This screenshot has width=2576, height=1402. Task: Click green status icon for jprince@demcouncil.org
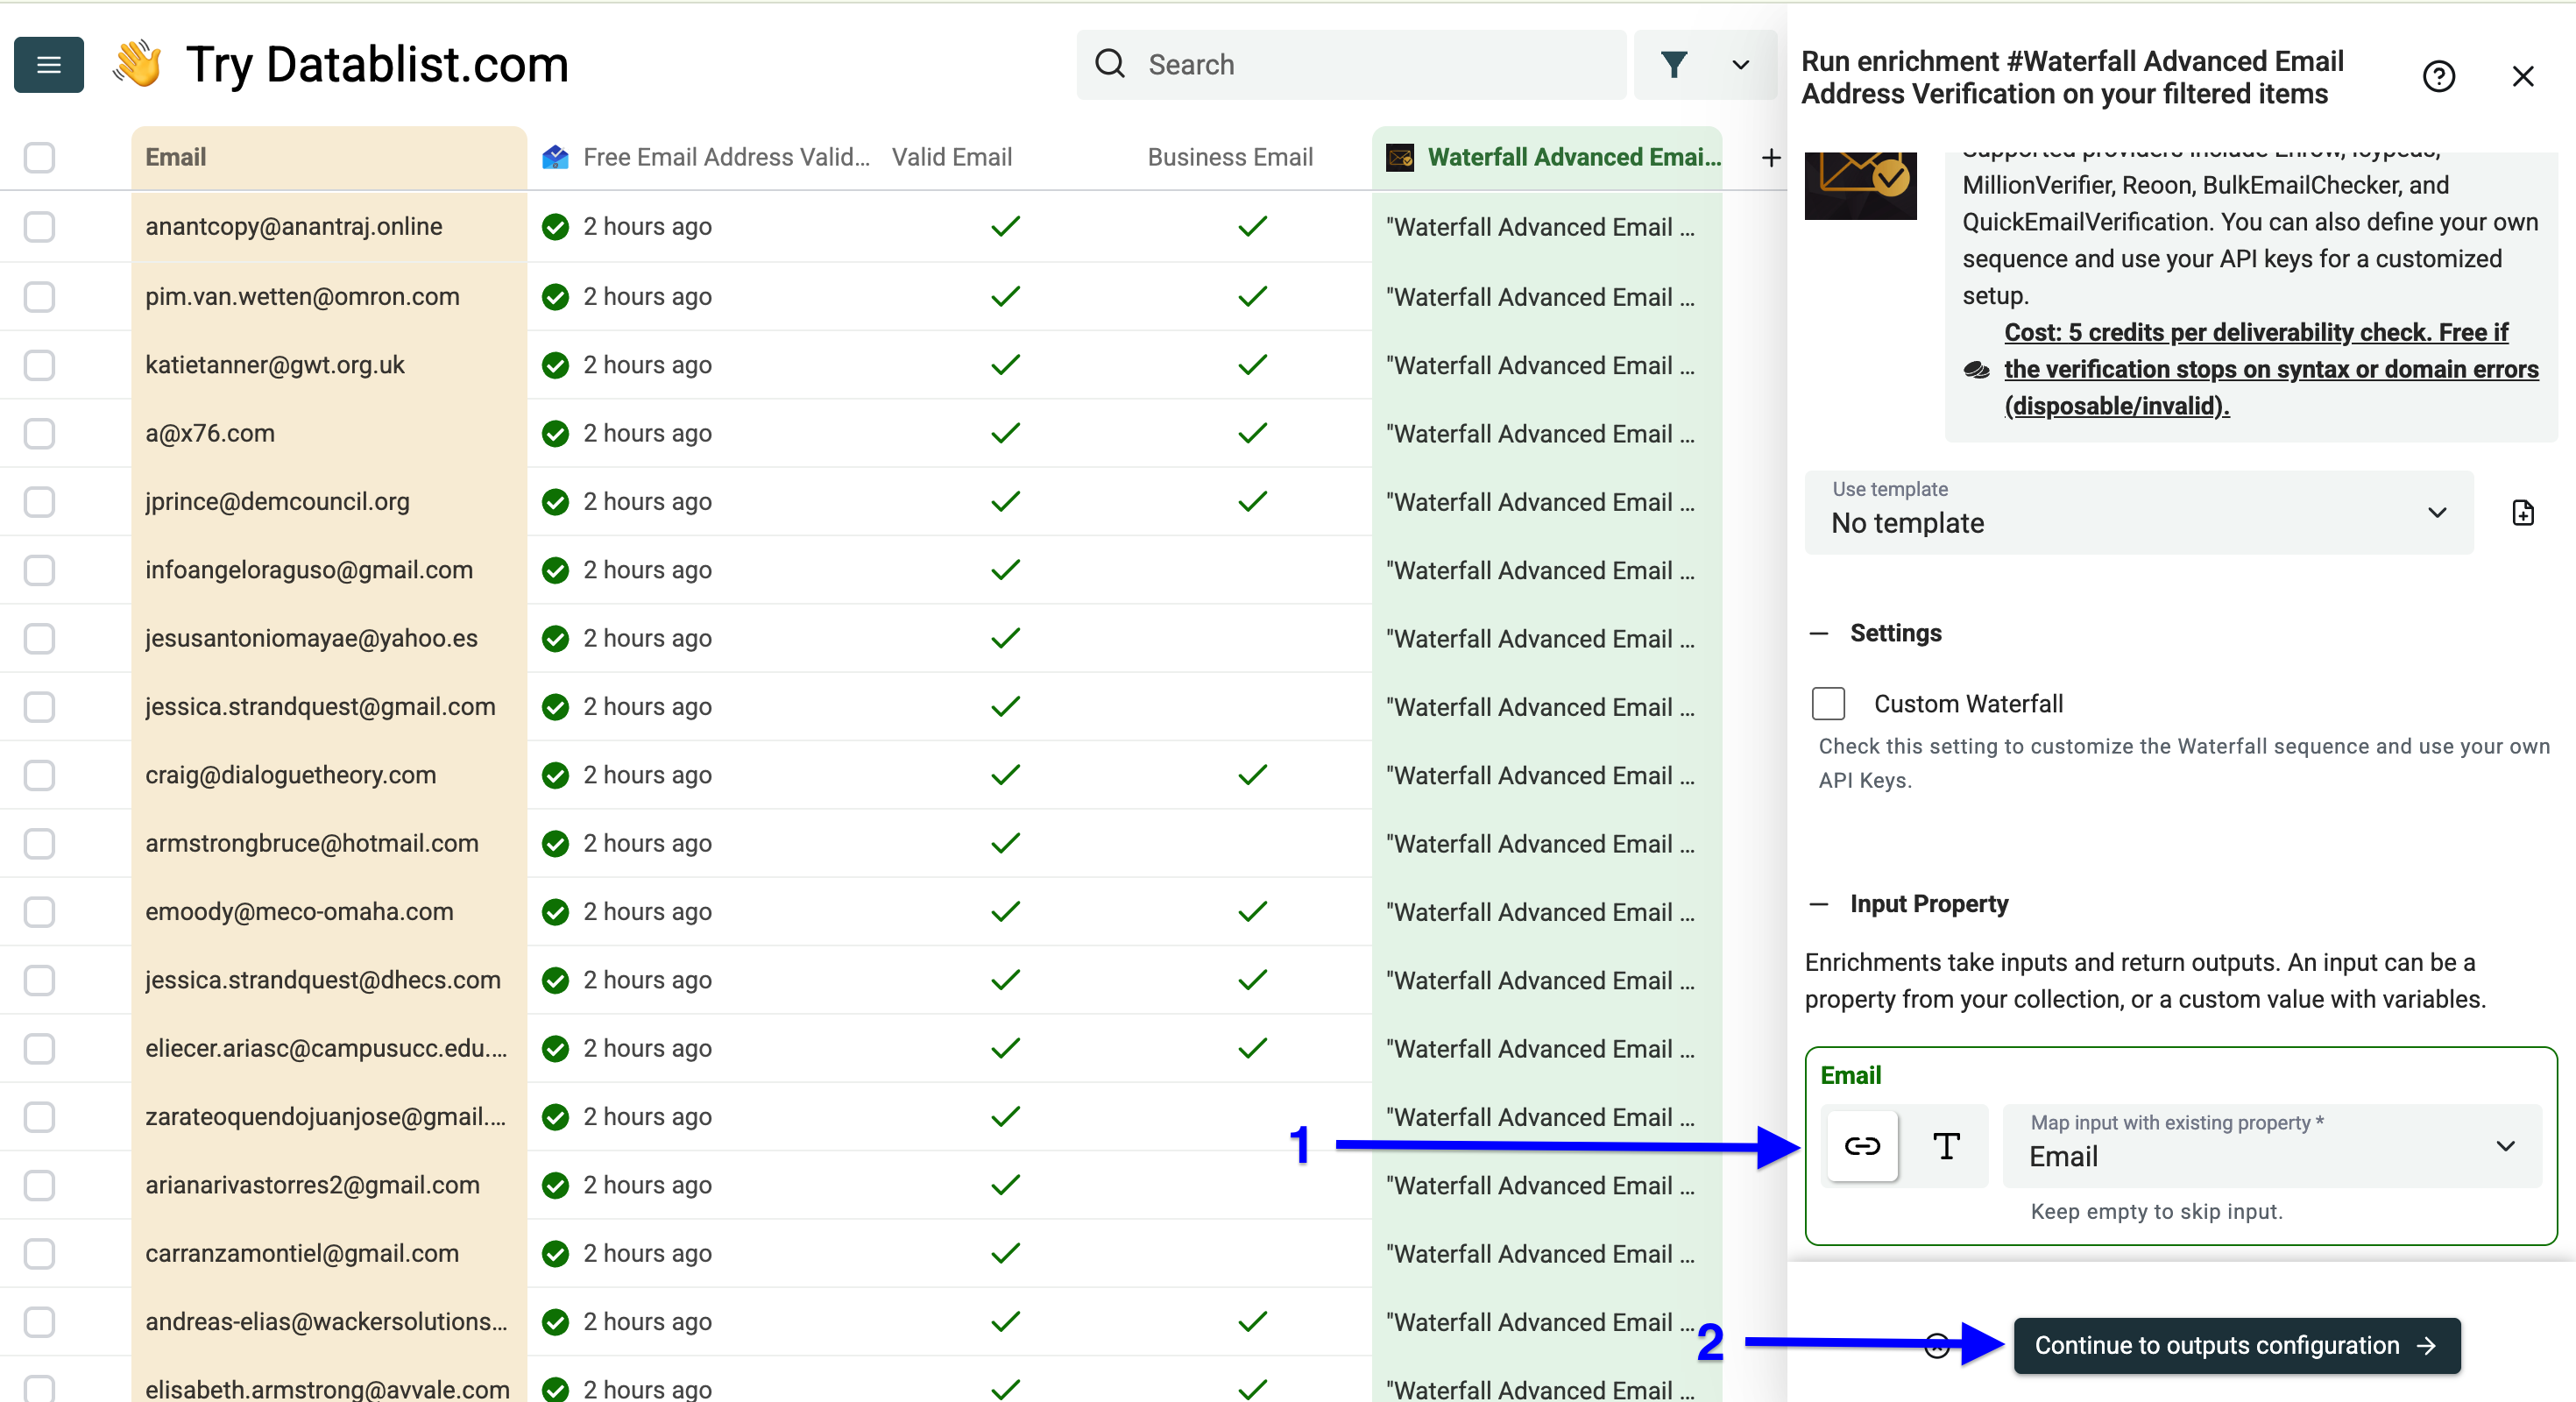(555, 501)
